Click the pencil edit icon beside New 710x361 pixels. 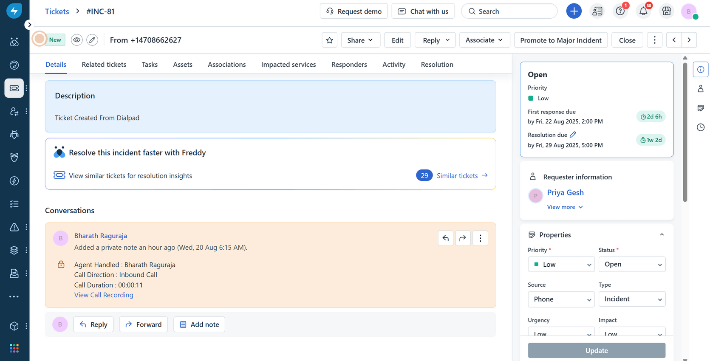pos(92,40)
